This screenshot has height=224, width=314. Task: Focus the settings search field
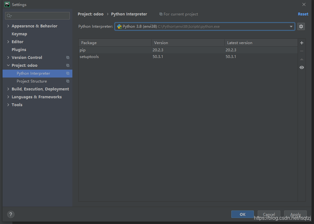[x=37, y=16]
